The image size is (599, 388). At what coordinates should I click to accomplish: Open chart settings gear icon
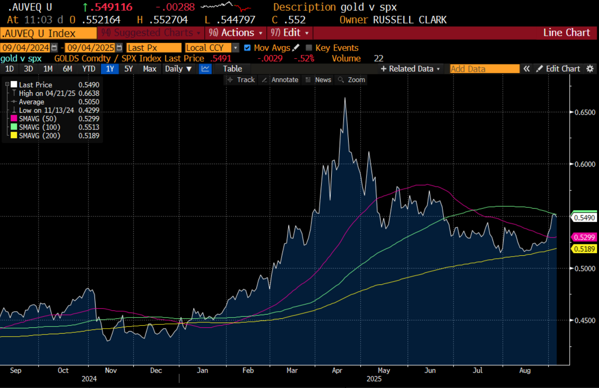click(590, 69)
